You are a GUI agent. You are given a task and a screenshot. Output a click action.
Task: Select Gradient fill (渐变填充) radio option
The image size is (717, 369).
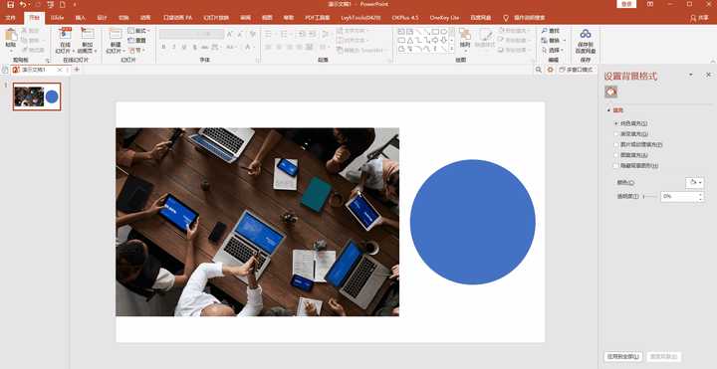[616, 134]
